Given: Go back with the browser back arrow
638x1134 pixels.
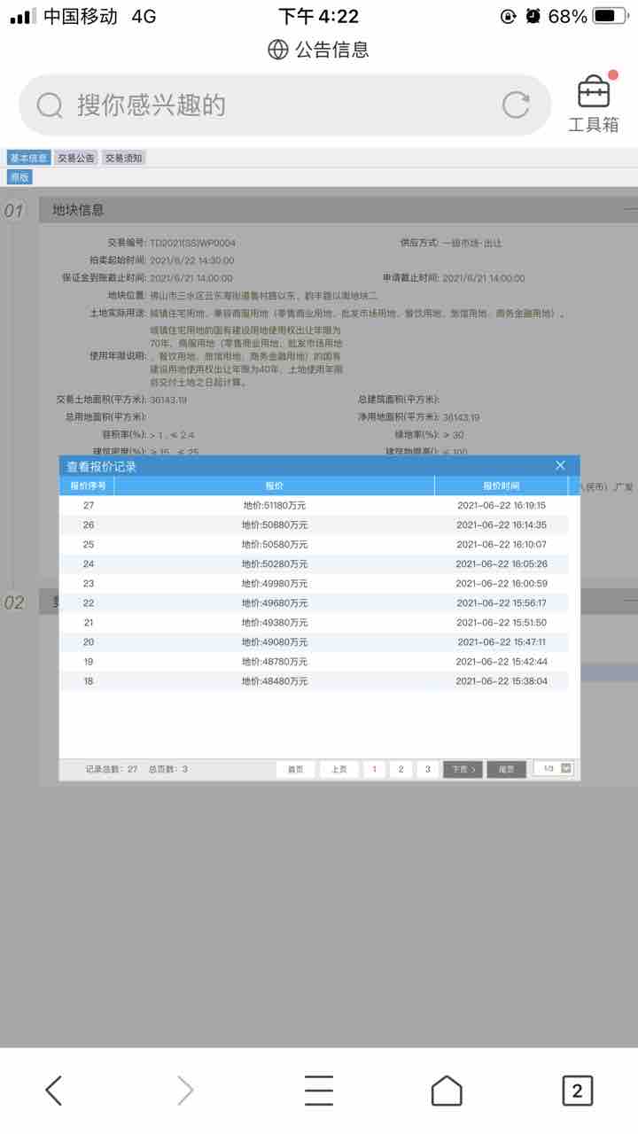Looking at the screenshot, I should tap(54, 1090).
